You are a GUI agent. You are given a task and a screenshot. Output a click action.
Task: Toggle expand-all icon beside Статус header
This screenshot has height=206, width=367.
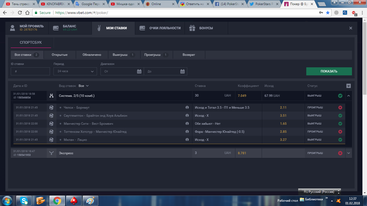[x=348, y=86]
